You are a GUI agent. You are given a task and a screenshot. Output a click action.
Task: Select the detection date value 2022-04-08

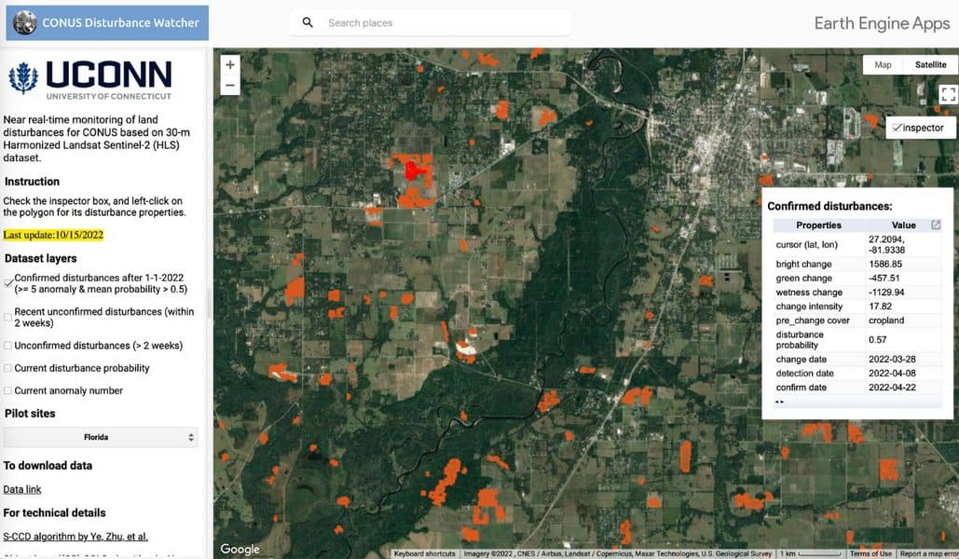coord(892,373)
